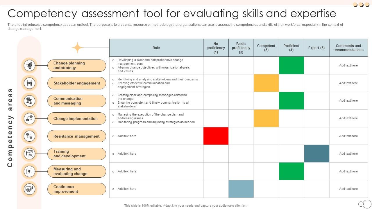Click the Resistance management circular icon

[29, 136]
